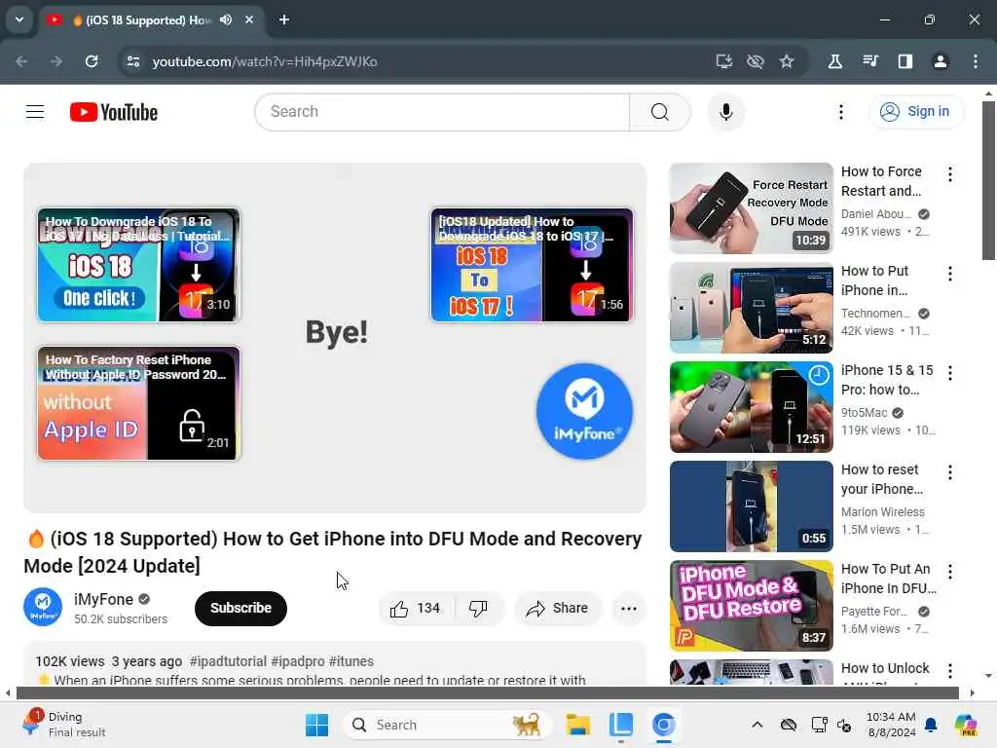
Task: Play iPhone DFU Mode & DFU Restore thumbnail
Action: (x=751, y=605)
